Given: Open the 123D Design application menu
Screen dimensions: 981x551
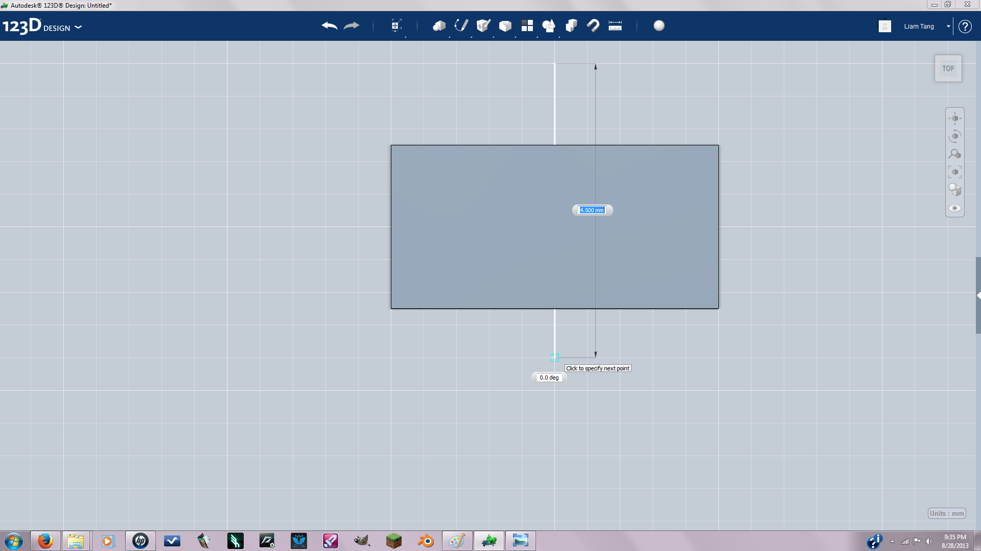Looking at the screenshot, I should [x=42, y=26].
